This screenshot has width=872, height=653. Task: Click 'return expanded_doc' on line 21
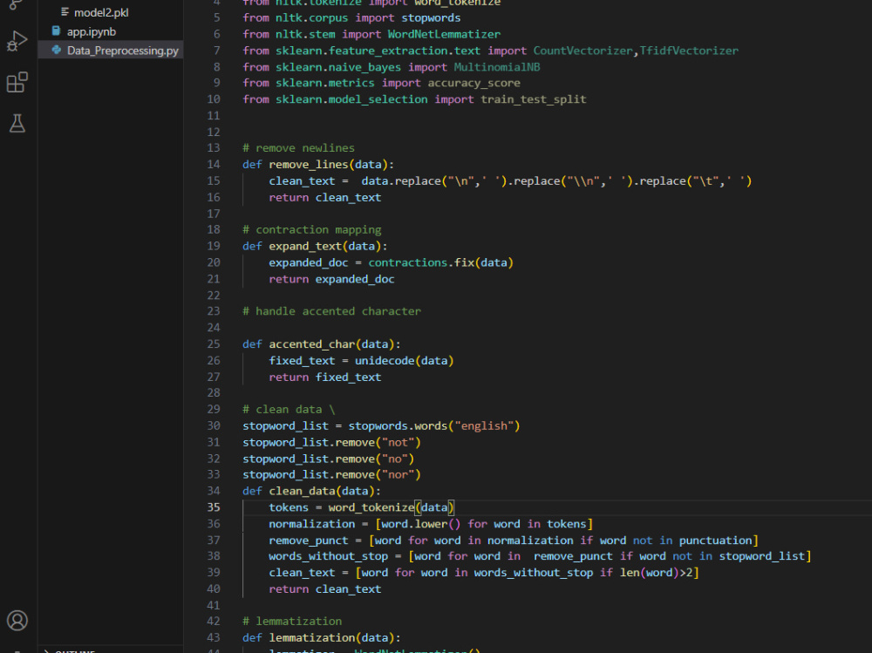331,279
